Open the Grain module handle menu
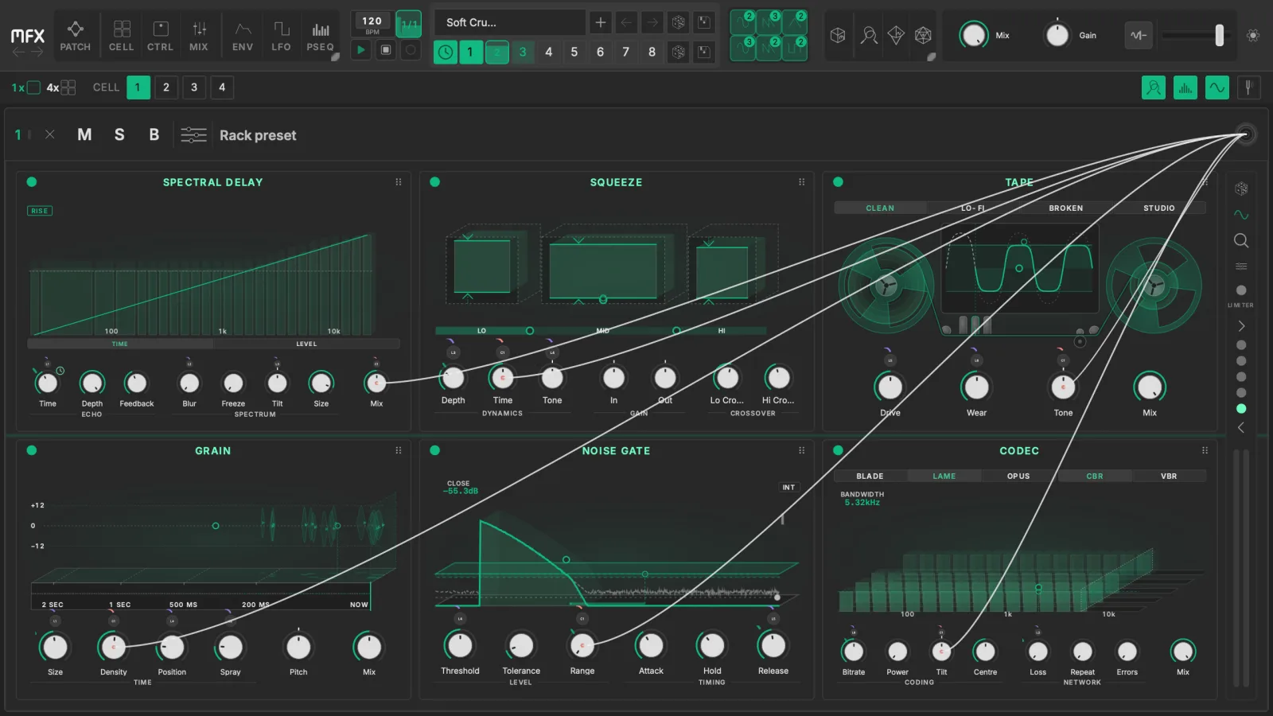Screen dimensions: 1273x716 399,450
